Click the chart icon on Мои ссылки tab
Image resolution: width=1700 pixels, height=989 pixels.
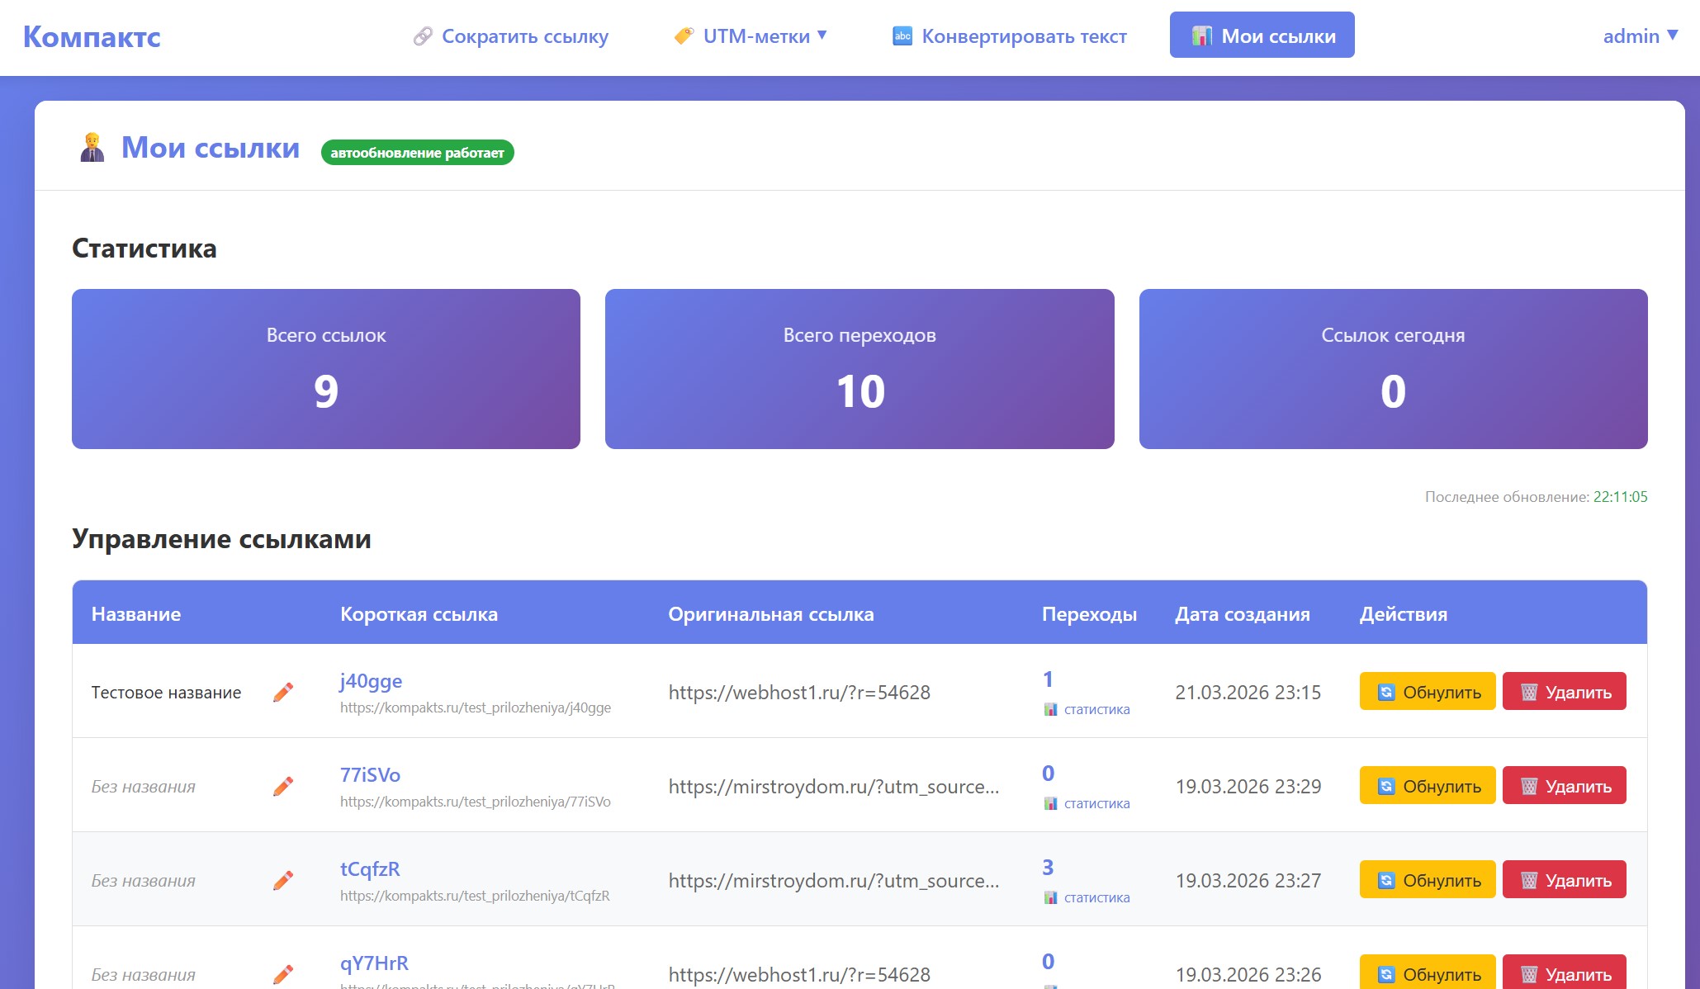(x=1202, y=36)
